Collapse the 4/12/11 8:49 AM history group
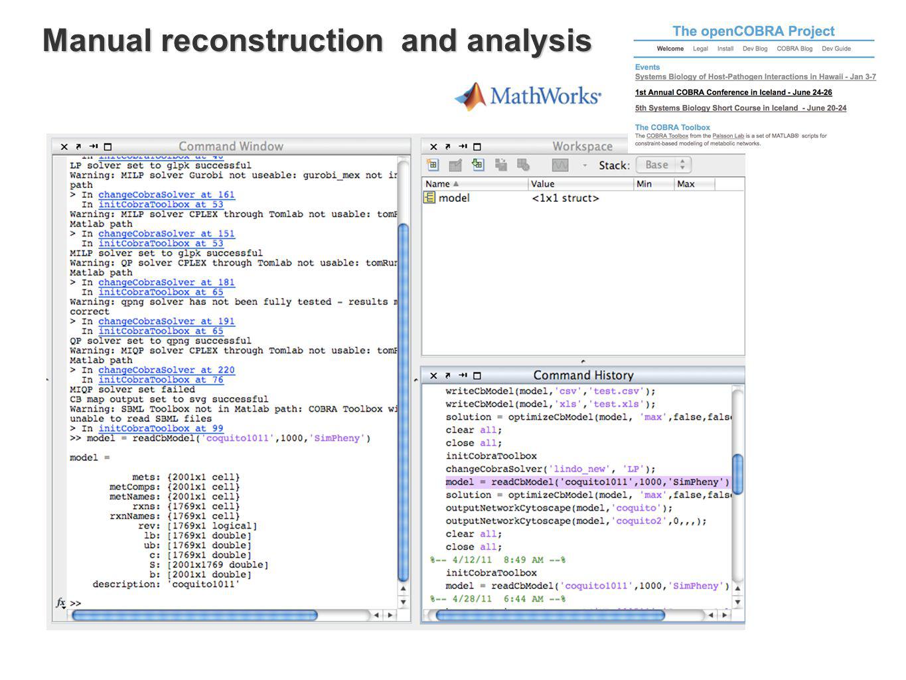 point(498,560)
